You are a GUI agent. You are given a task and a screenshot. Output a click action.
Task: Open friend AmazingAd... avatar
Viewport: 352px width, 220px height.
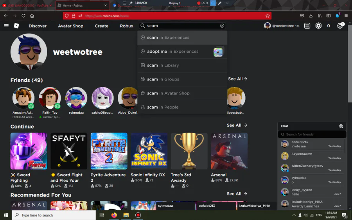coord(23,98)
